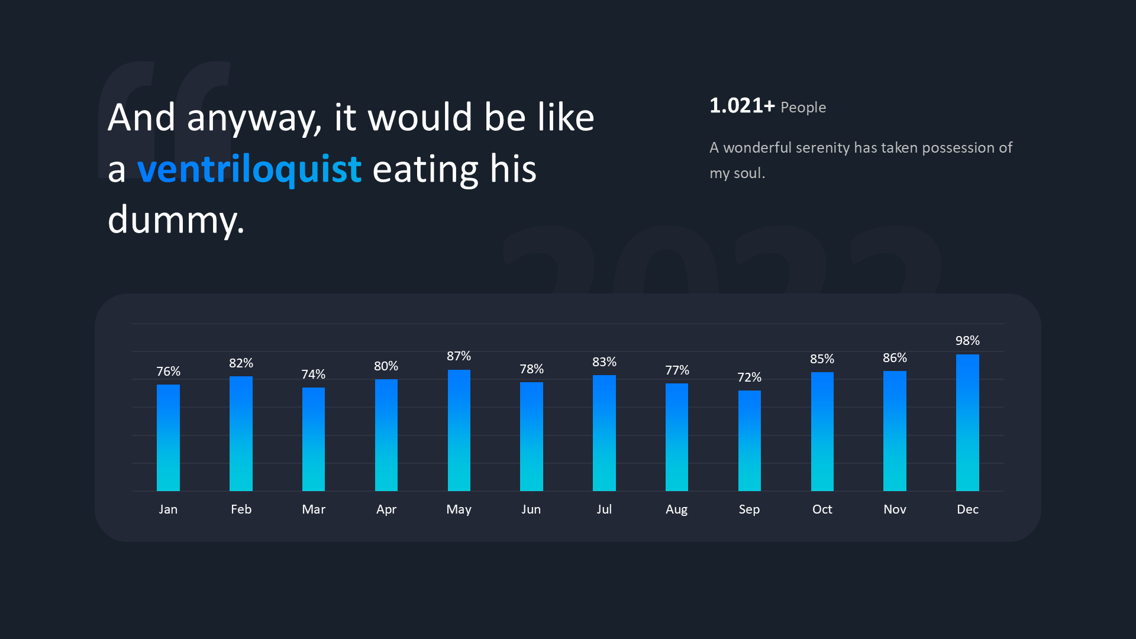Select the October bar in the chart
The height and width of the screenshot is (639, 1136).
tap(822, 432)
